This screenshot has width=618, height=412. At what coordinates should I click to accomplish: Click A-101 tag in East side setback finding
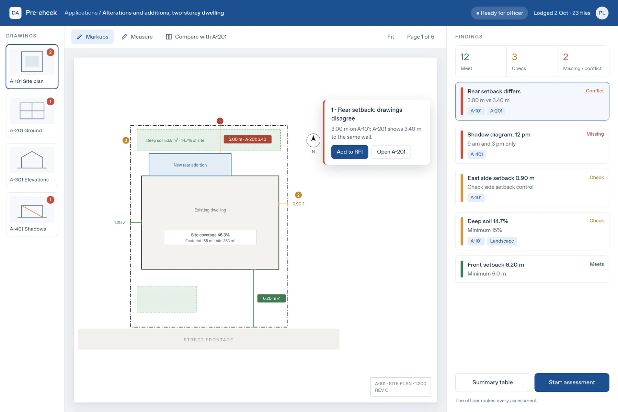476,197
